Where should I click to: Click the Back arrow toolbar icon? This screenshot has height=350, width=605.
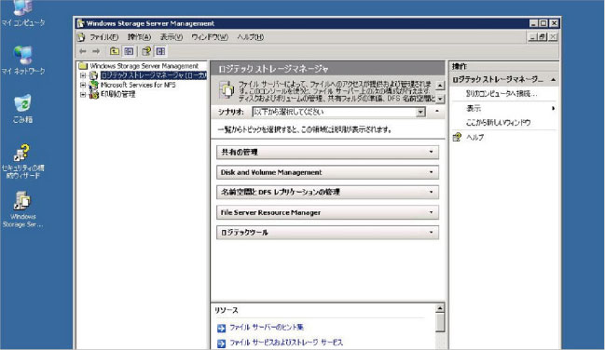pyautogui.click(x=83, y=51)
